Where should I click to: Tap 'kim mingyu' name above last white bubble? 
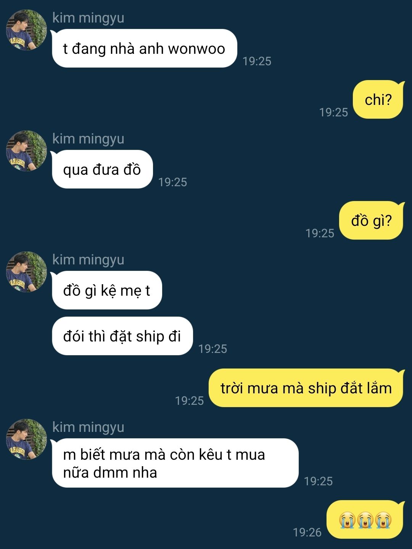click(88, 427)
